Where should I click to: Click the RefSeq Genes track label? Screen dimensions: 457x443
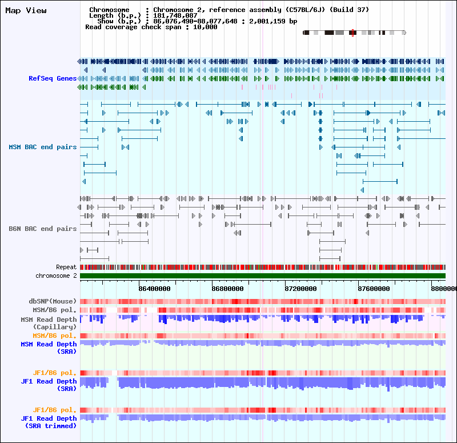(x=53, y=78)
